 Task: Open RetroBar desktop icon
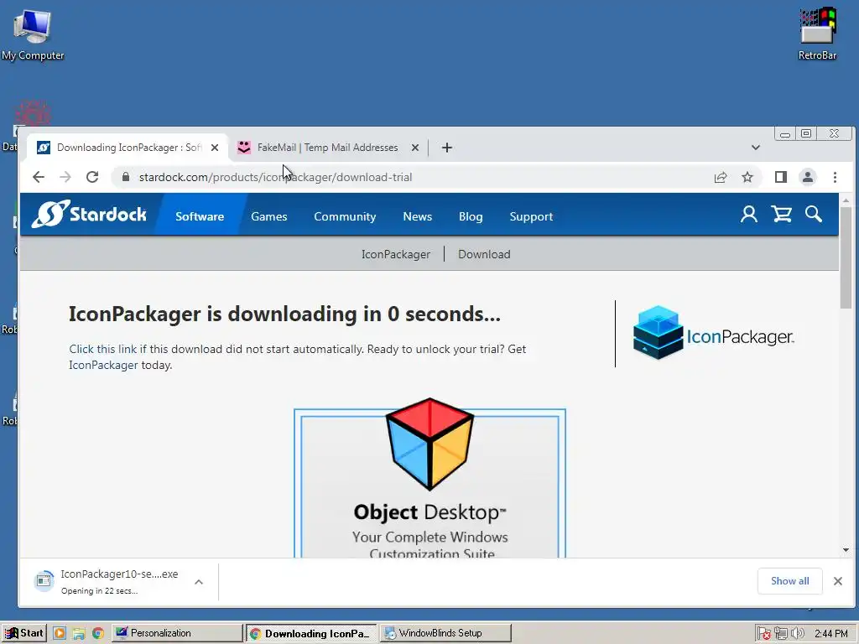click(x=817, y=34)
